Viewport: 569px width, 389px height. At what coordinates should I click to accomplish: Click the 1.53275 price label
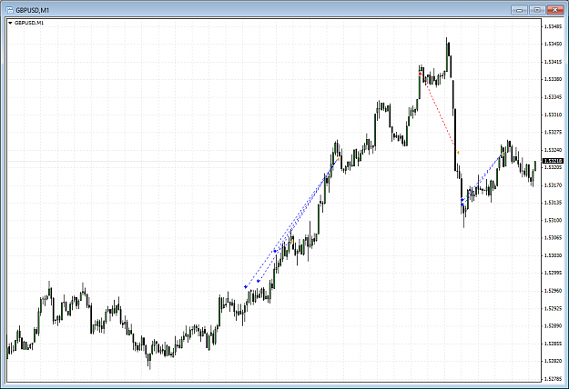pos(553,132)
